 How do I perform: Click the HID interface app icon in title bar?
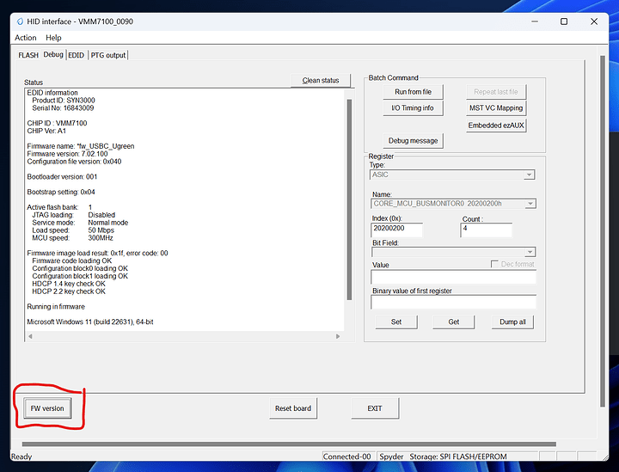click(20, 21)
